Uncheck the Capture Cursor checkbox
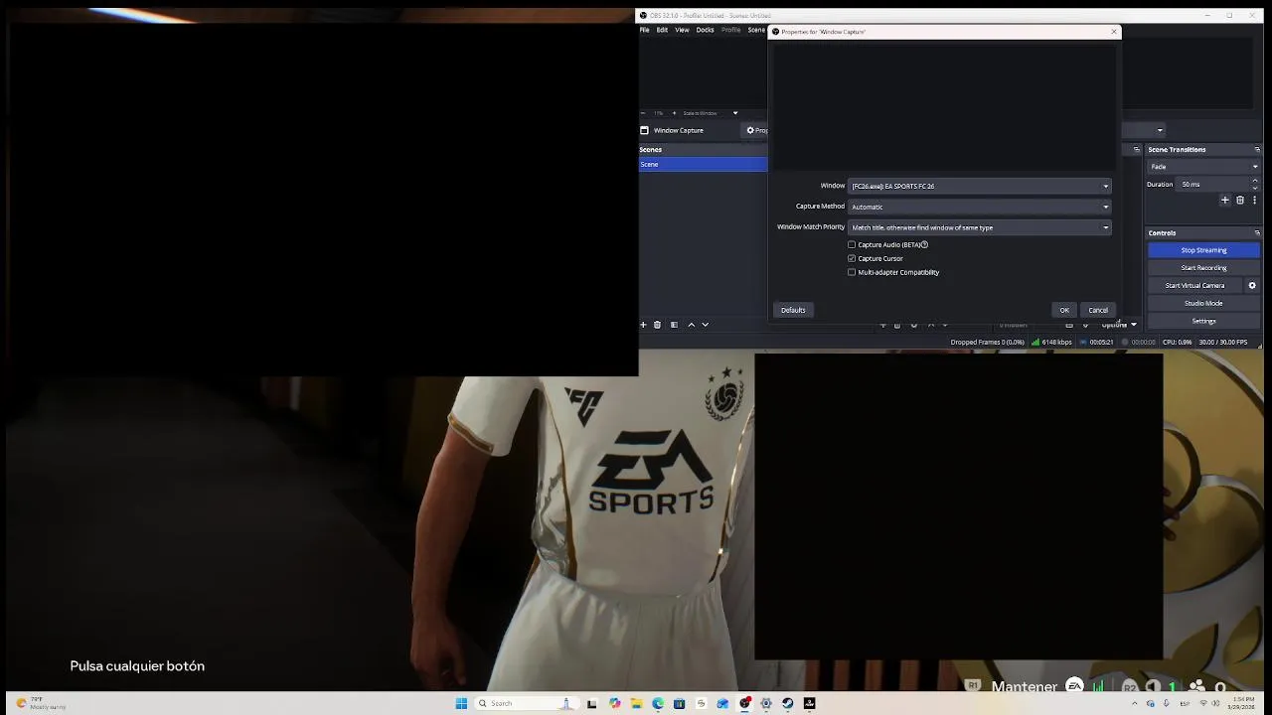 [852, 258]
